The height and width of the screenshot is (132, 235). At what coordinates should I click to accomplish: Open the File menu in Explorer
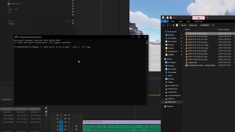tap(165, 21)
